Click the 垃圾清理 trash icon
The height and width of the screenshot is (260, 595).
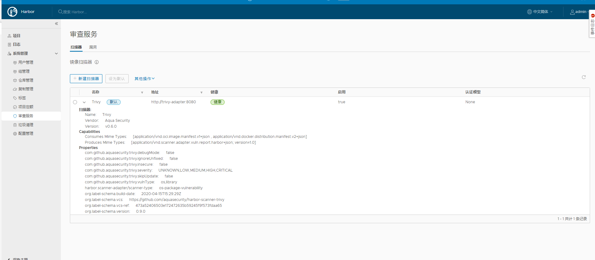click(x=15, y=125)
